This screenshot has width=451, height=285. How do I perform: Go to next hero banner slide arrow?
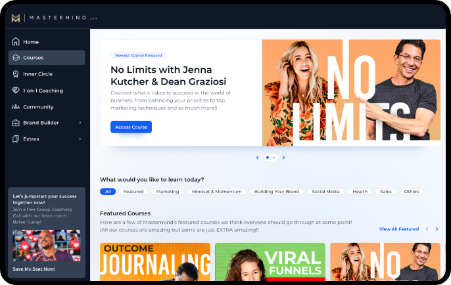pyautogui.click(x=283, y=157)
